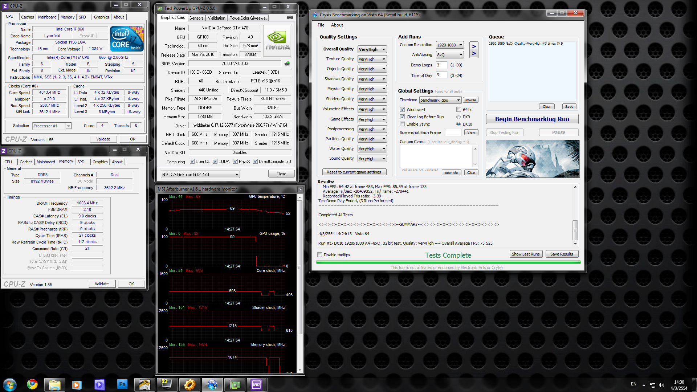Move queue item up with arrow button
The height and width of the screenshot is (392, 697).
click(474, 46)
